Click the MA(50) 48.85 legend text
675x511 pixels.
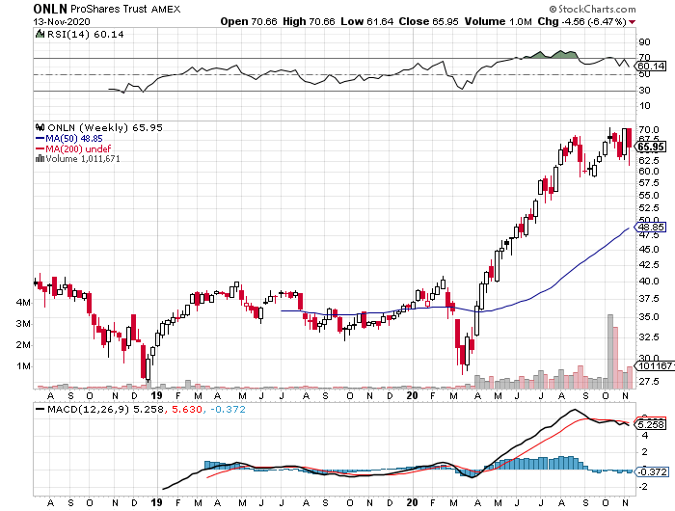tap(74, 139)
